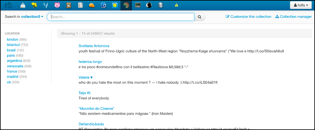Launch the Impala antler icon app

[46, 5]
